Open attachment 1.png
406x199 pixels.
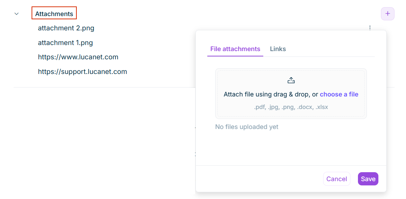tap(65, 43)
